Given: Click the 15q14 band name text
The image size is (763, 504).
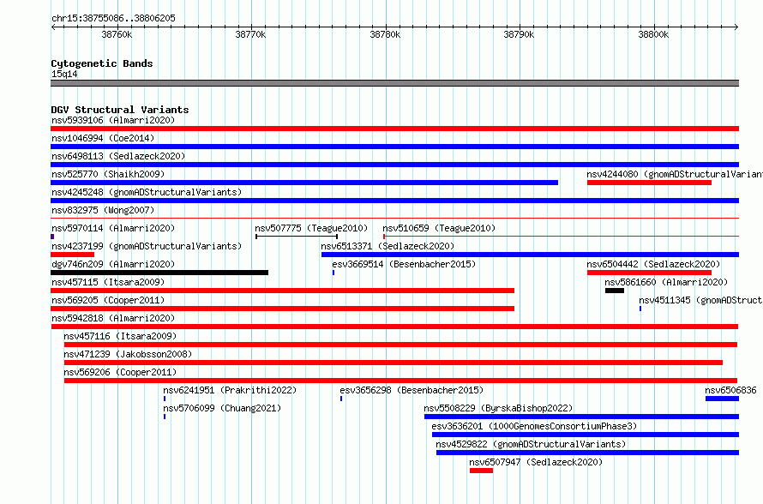Looking at the screenshot, I should tap(64, 74).
